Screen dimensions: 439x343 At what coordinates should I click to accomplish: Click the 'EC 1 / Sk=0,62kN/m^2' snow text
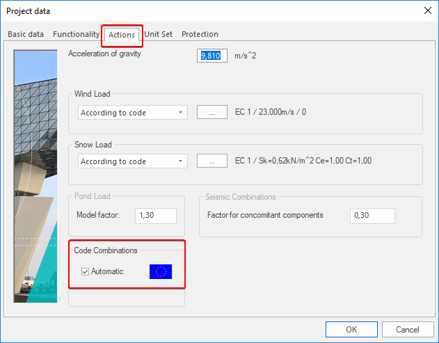303,161
